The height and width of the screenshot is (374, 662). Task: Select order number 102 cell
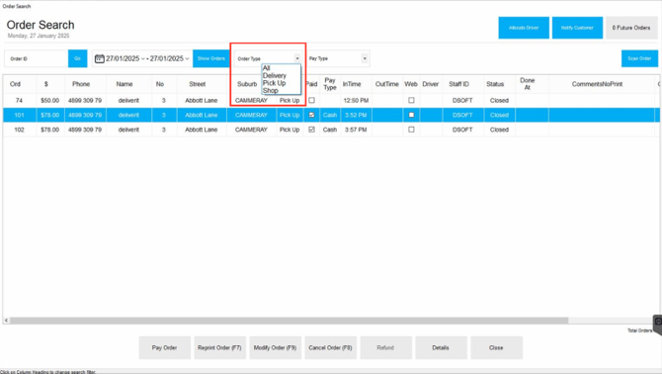pyautogui.click(x=19, y=130)
